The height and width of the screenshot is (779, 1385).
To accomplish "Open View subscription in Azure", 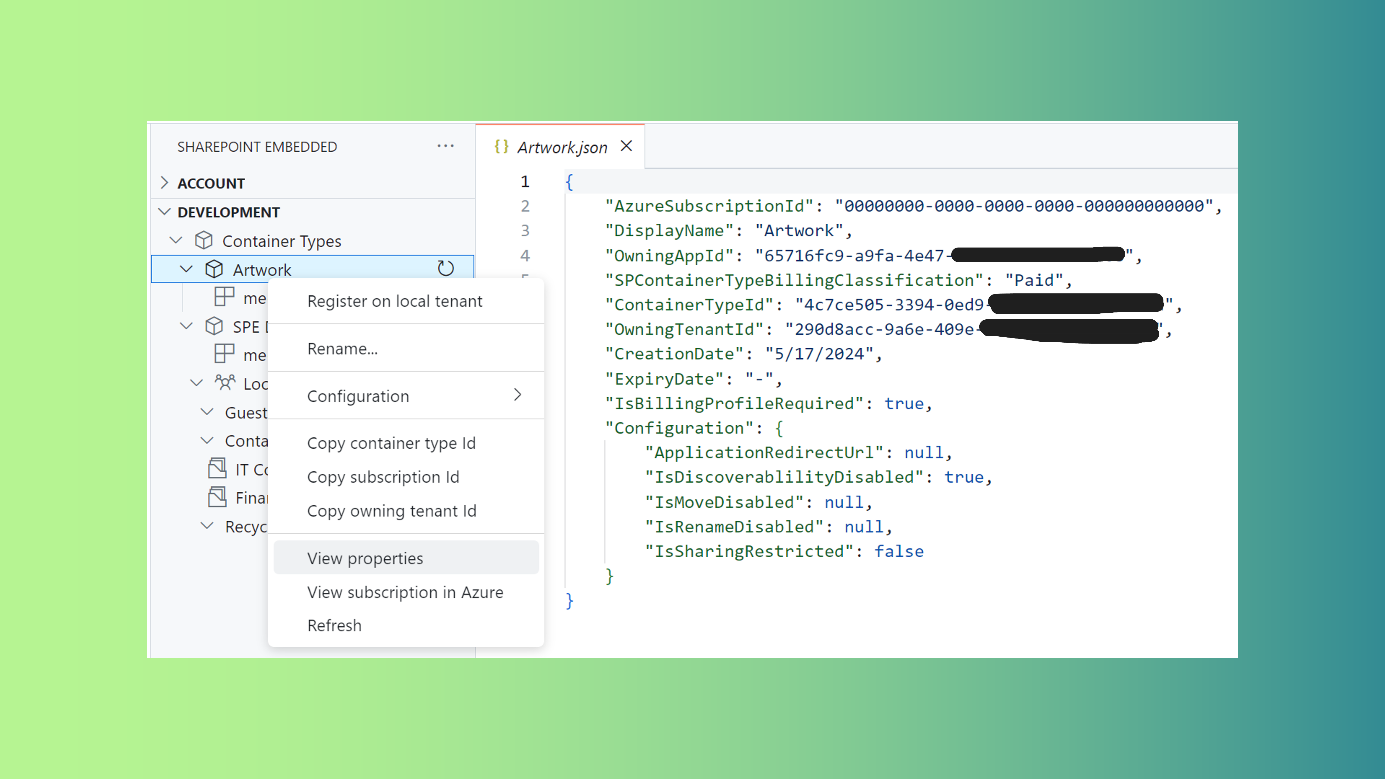I will (405, 592).
